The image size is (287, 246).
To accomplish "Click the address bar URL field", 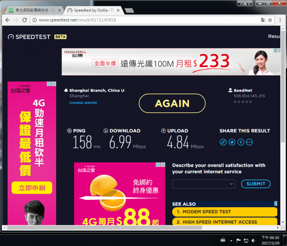I will pos(146,20).
